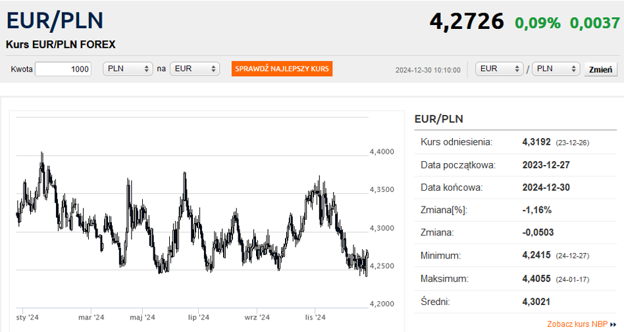This screenshot has height=332, width=624.
Task: Click the 4,4000 price axis label
Action: [x=382, y=151]
